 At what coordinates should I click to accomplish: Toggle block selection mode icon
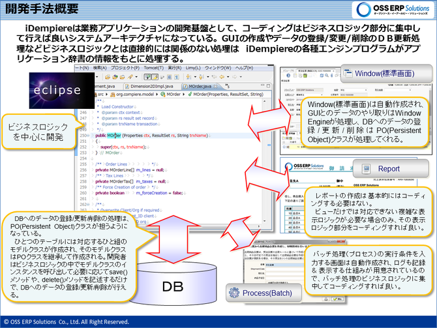point(170,77)
